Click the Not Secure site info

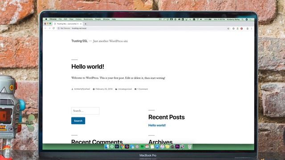tap(64, 28)
